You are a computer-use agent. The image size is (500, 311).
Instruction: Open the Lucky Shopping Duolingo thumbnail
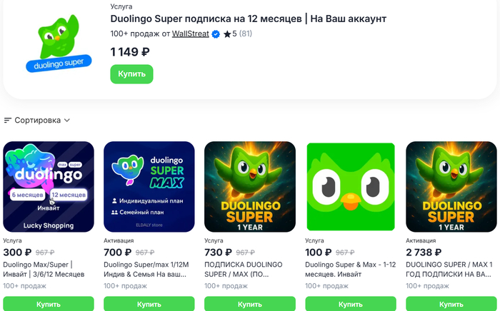49,187
